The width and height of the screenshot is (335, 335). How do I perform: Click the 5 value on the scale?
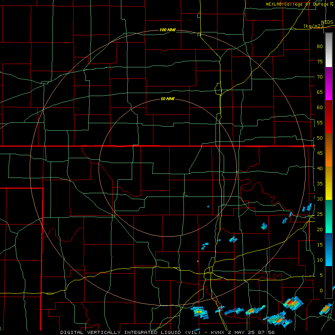321,275
